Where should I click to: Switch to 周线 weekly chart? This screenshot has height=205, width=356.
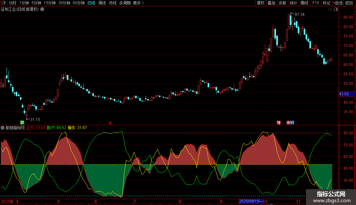pyautogui.click(x=102, y=3)
